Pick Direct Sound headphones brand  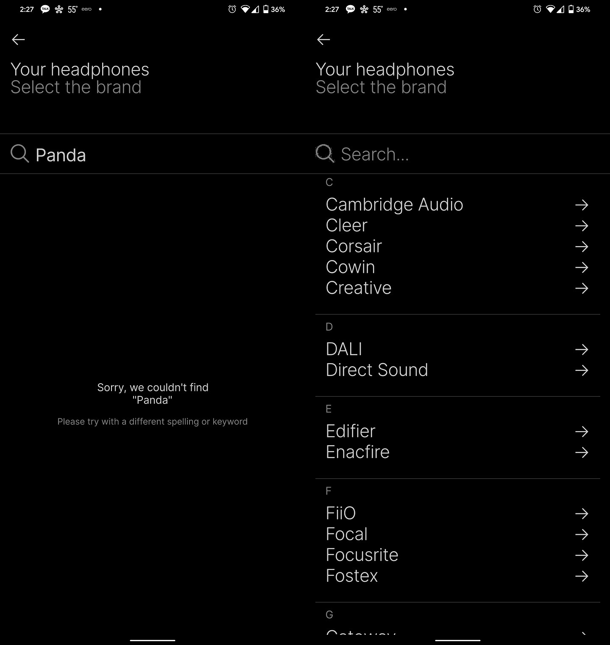pyautogui.click(x=376, y=370)
